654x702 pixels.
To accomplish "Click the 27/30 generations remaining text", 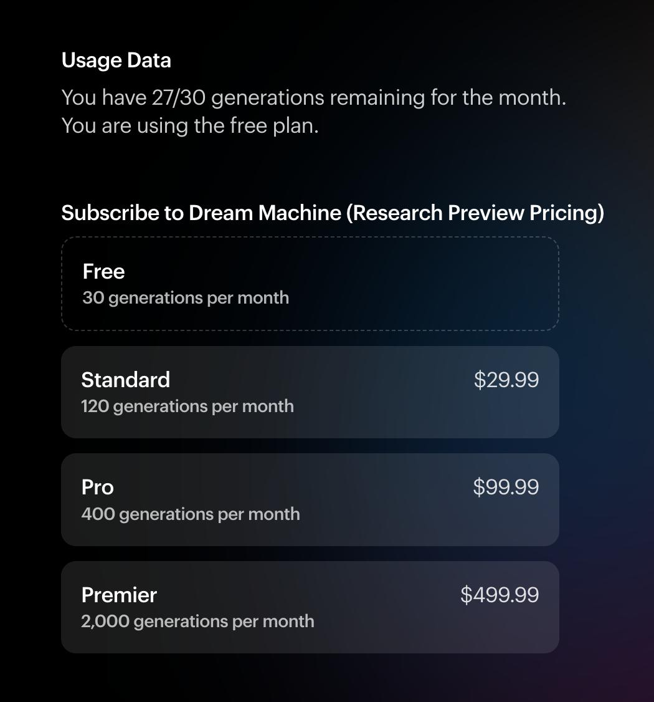I will click(x=313, y=97).
